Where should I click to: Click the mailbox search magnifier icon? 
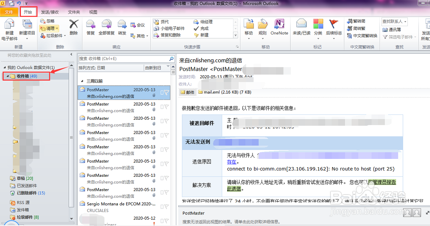point(172,59)
